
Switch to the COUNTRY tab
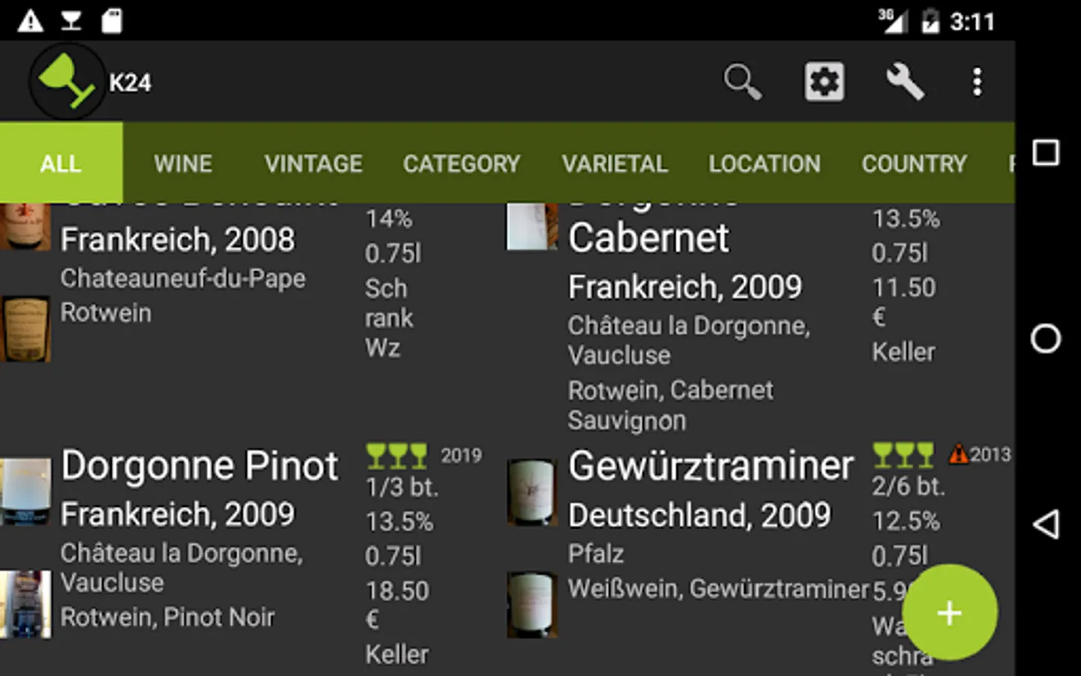click(x=914, y=163)
